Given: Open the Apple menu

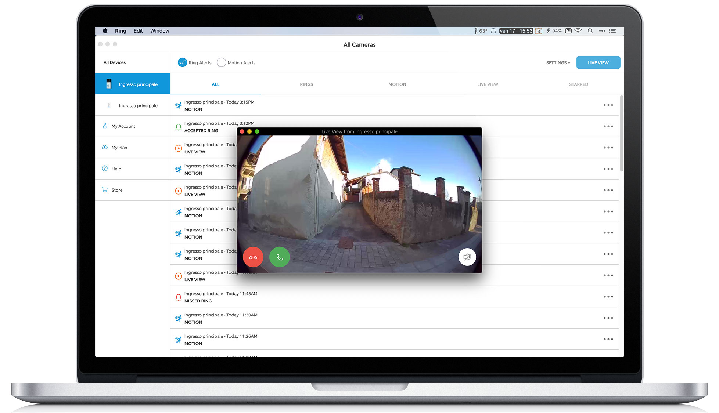Looking at the screenshot, I should 105,31.
